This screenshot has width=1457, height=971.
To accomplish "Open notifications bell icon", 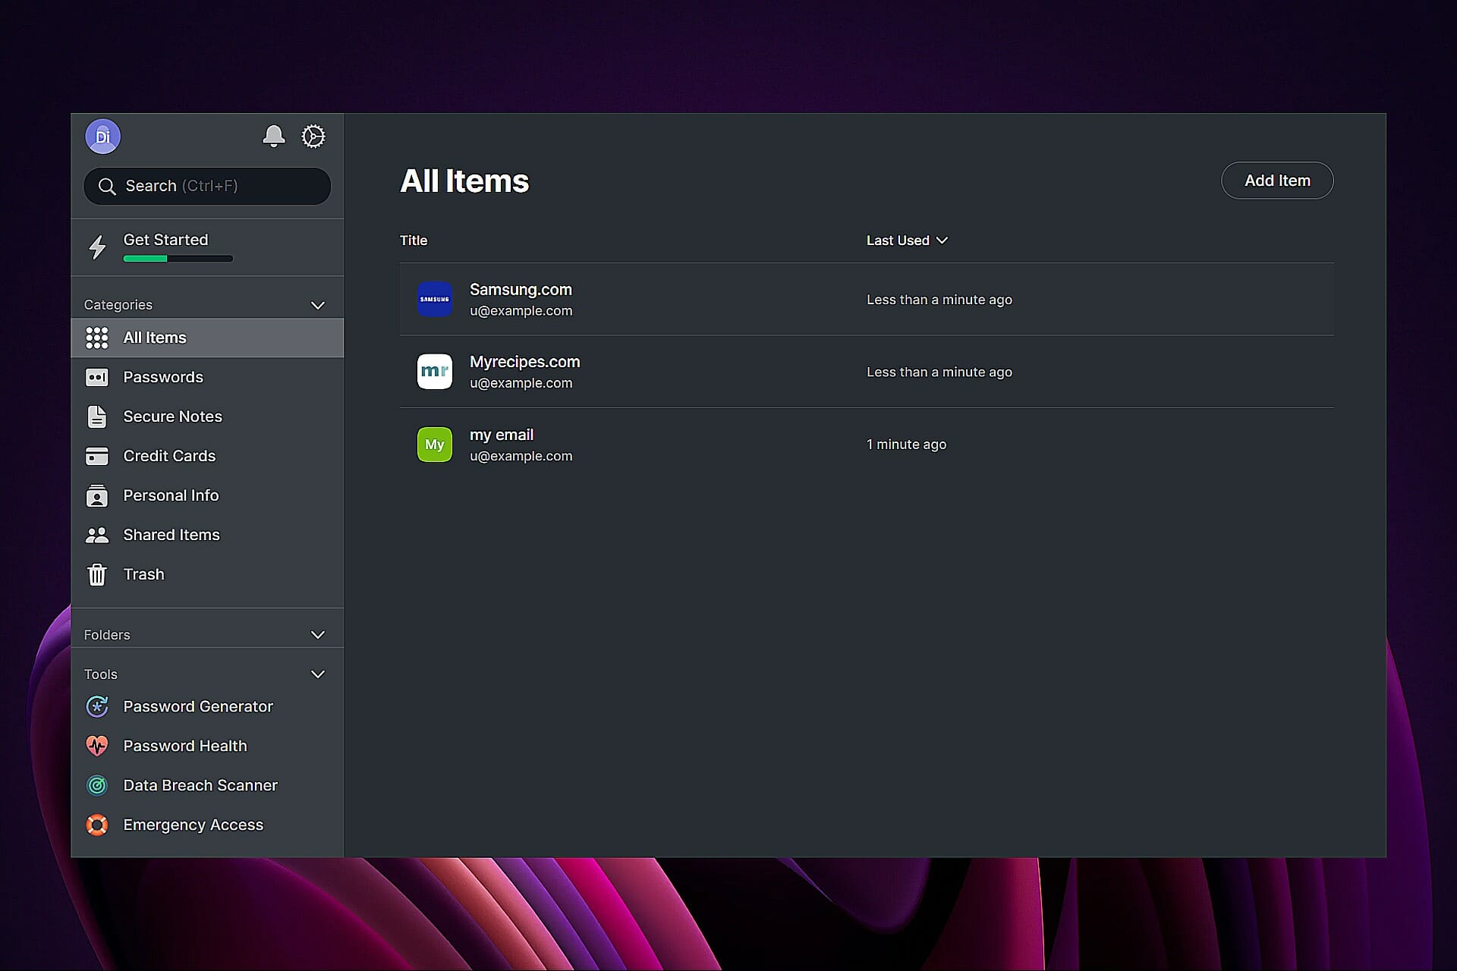I will point(273,137).
